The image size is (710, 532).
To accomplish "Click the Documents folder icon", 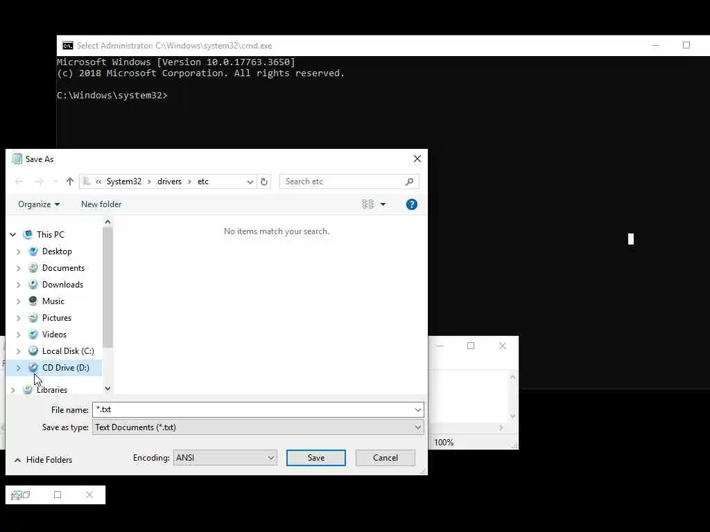I will (33, 268).
